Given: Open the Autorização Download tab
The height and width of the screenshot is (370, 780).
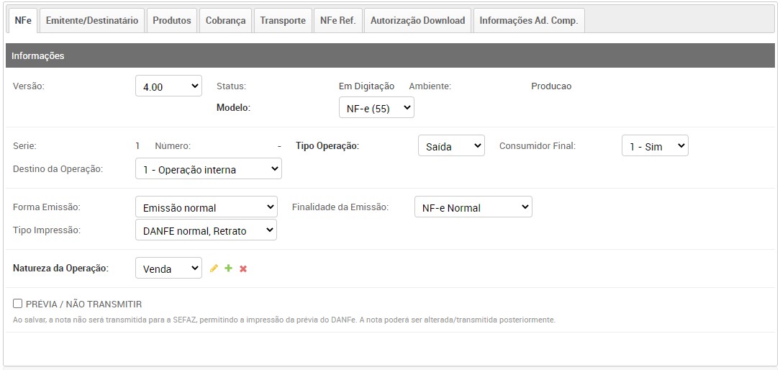Looking at the screenshot, I should click(417, 21).
